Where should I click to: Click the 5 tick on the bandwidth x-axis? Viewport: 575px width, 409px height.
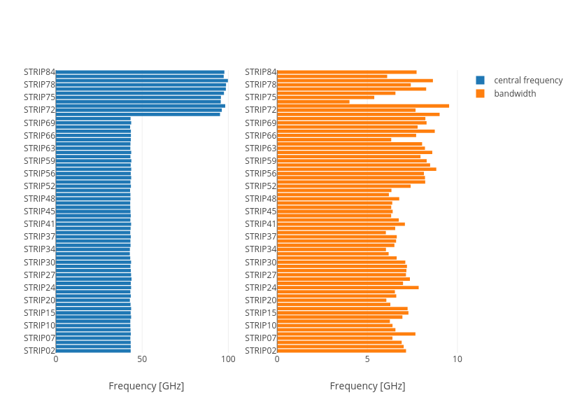pyautogui.click(x=367, y=359)
